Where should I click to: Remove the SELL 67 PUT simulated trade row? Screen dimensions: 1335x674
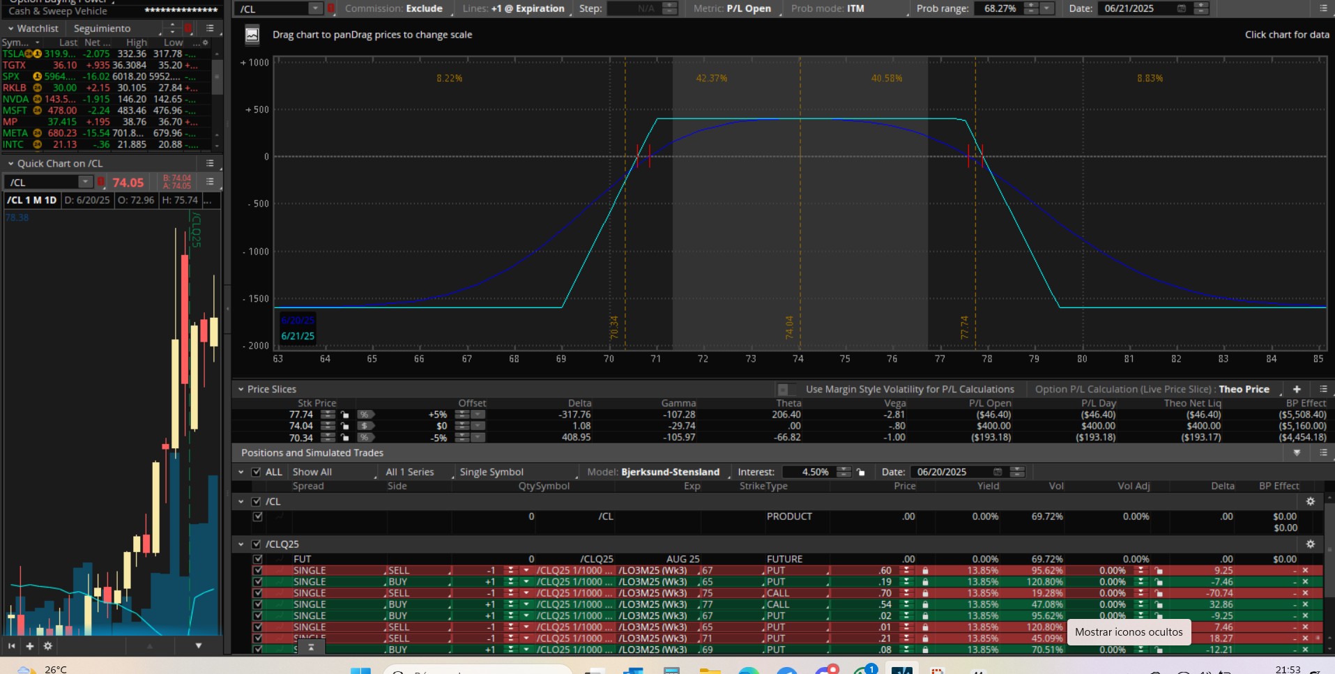[1305, 570]
